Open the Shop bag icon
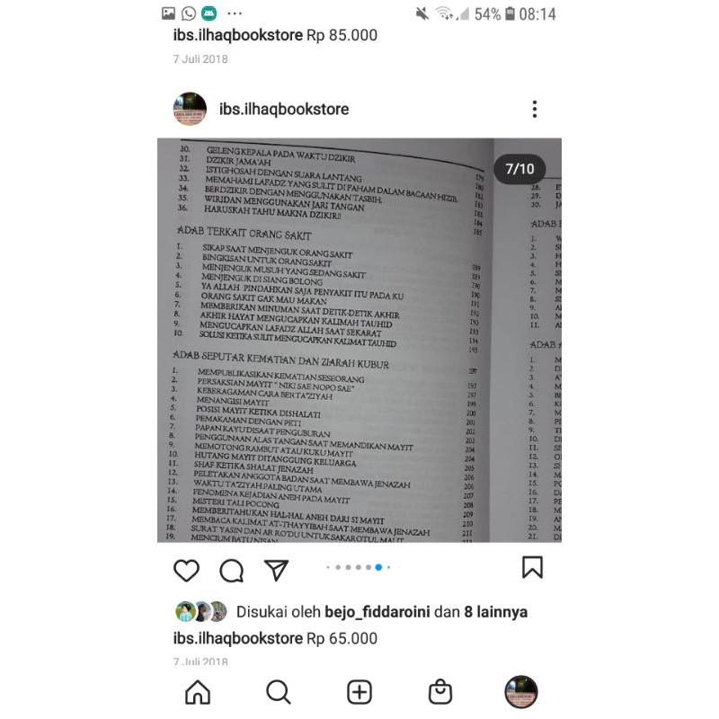The width and height of the screenshot is (719, 719). pos(440,691)
